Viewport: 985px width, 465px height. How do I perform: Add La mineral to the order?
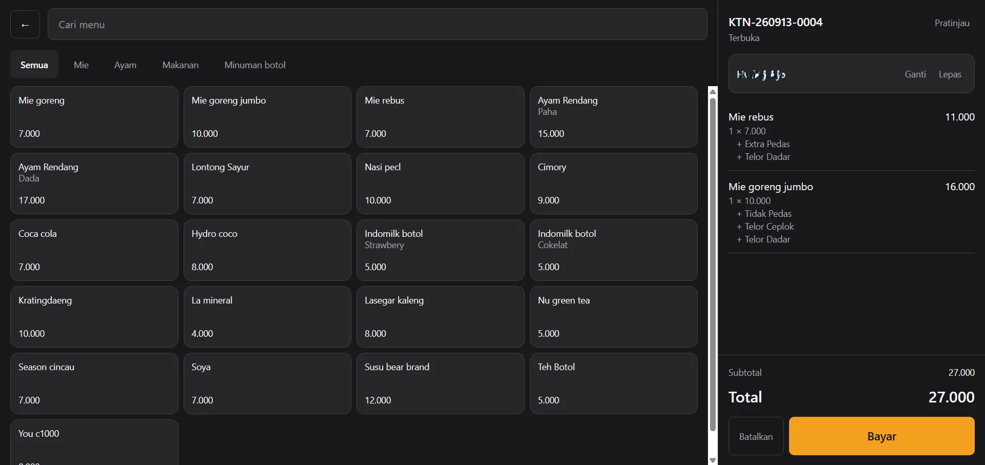coord(267,317)
